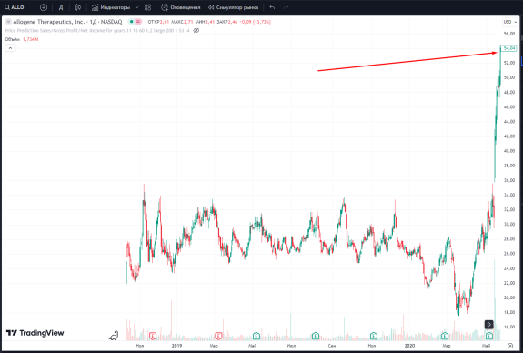The height and width of the screenshot is (353, 523).
Task: Open the Индикаторы indicators menu
Action: coord(111,7)
